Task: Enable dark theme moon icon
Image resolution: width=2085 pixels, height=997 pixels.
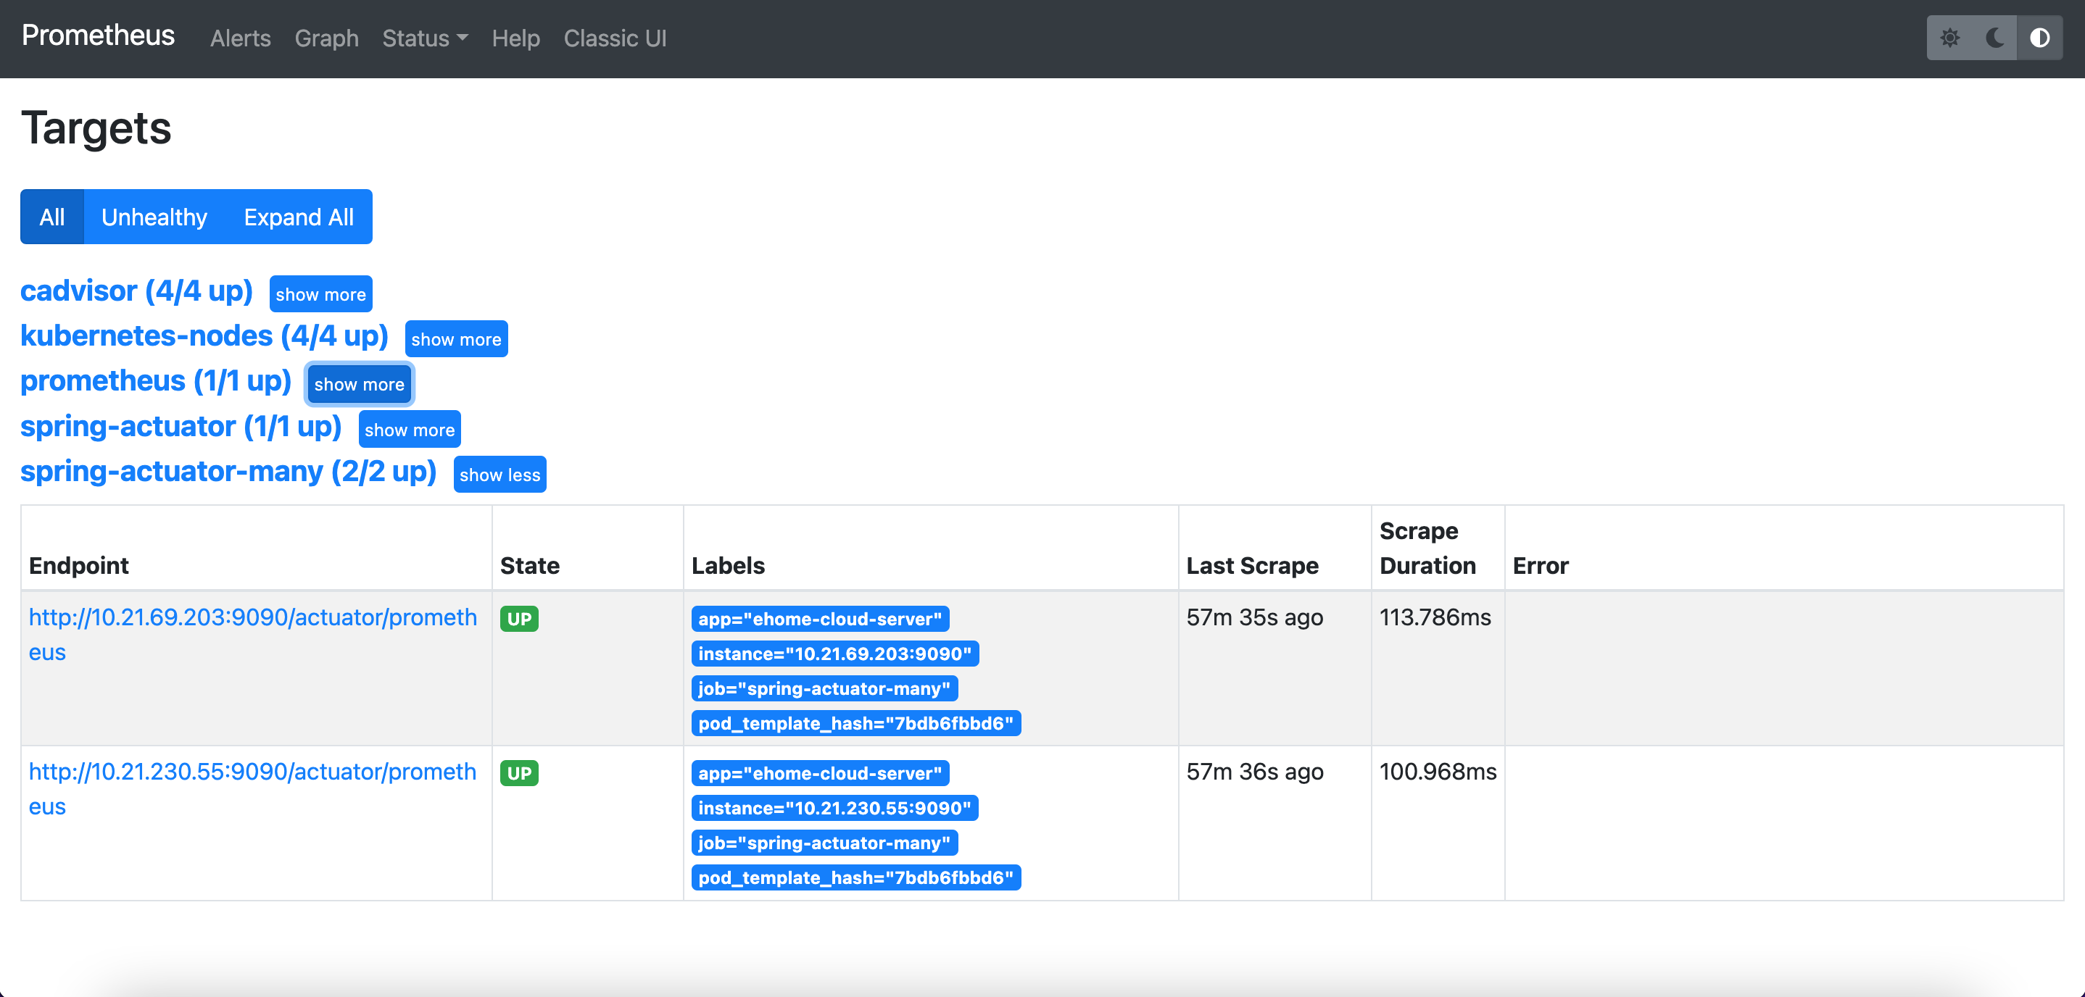Action: (1994, 38)
